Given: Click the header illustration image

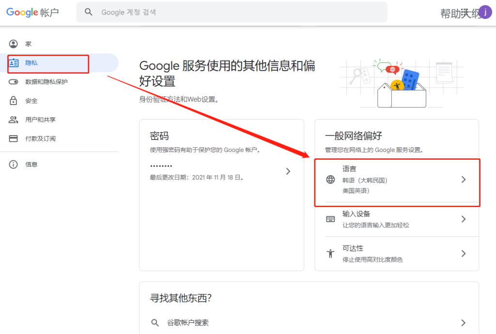Looking at the screenshot, I should coord(402,83).
